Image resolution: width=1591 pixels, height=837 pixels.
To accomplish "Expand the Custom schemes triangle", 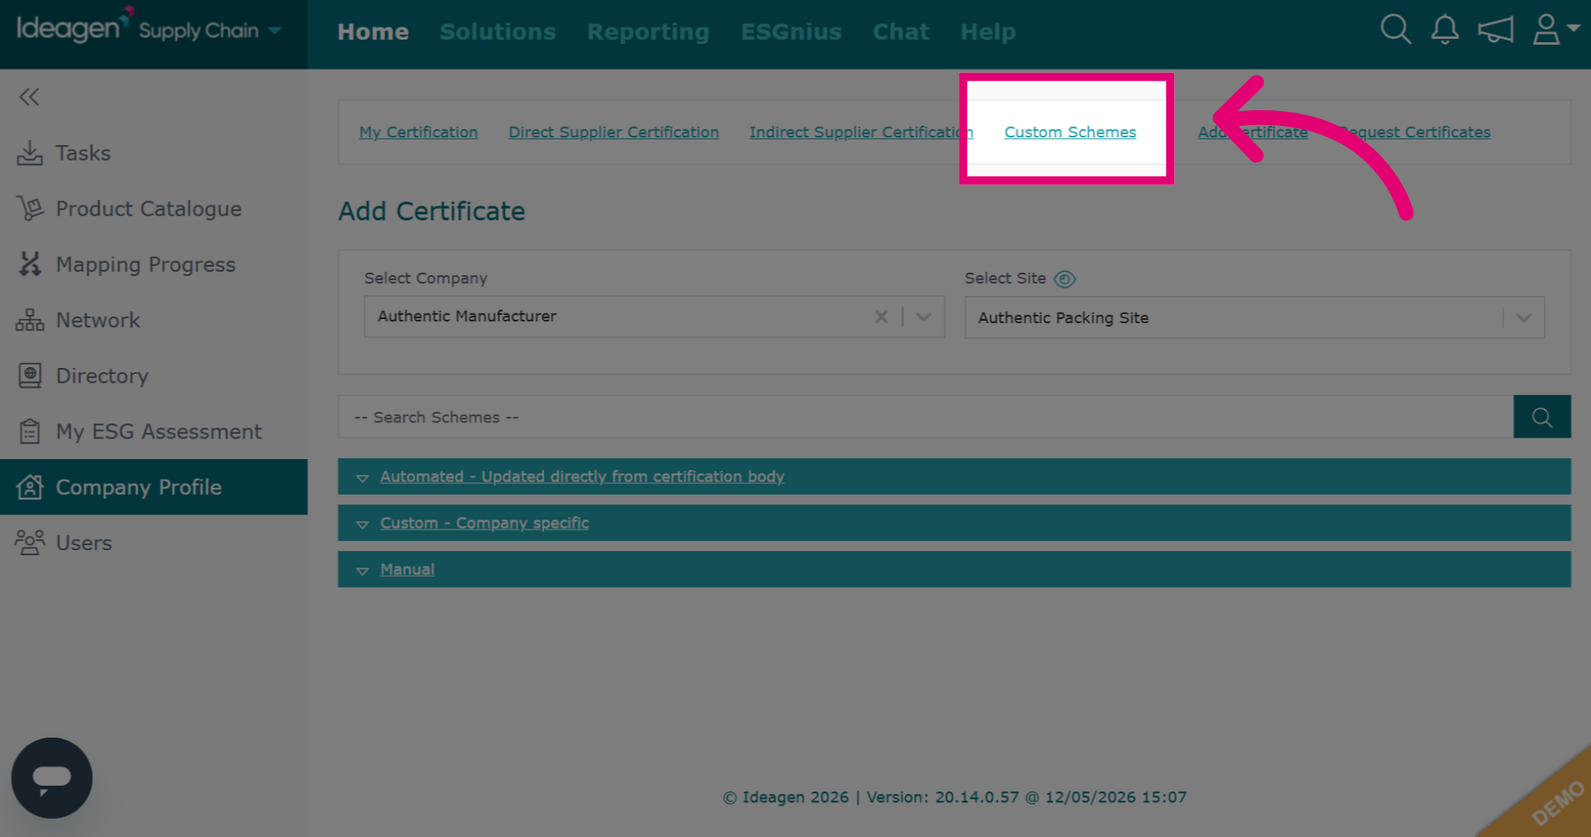I will point(362,525).
